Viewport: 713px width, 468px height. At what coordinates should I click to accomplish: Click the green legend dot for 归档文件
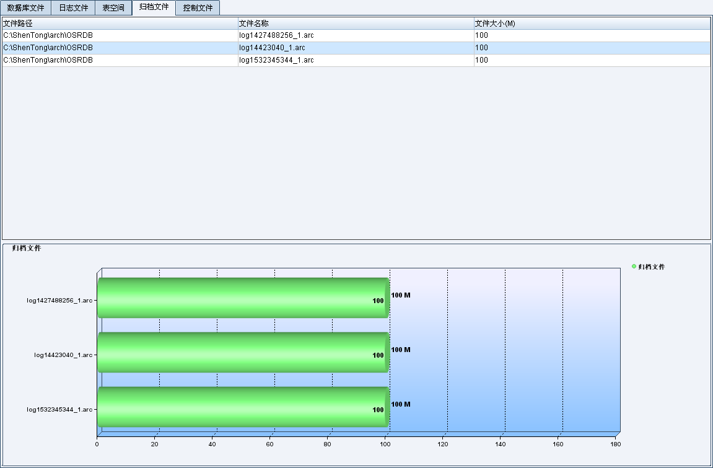click(x=634, y=267)
